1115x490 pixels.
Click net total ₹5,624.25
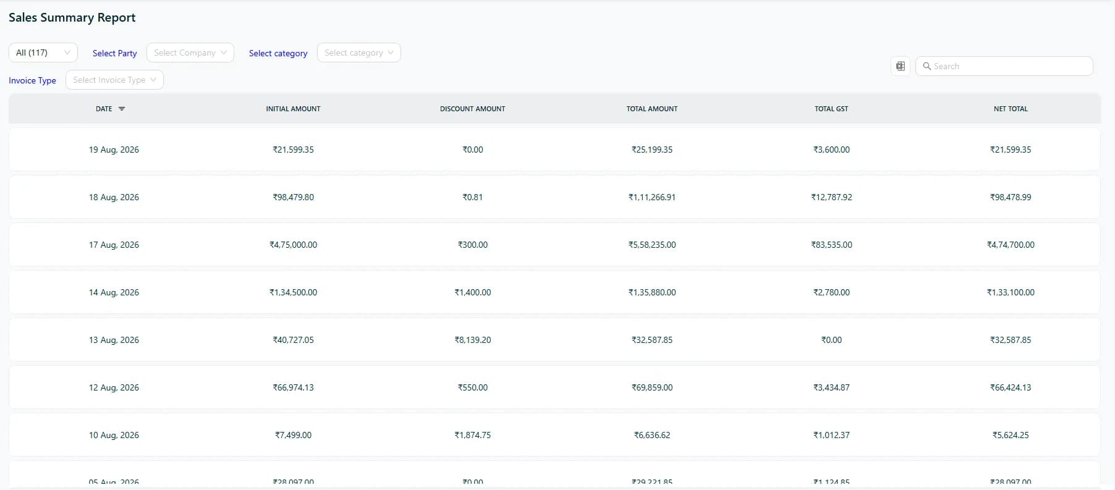(x=1011, y=435)
